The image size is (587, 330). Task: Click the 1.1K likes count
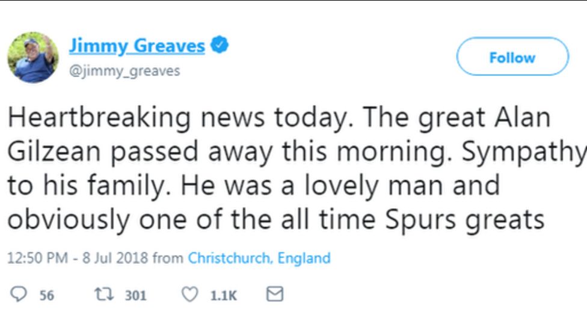point(224,295)
